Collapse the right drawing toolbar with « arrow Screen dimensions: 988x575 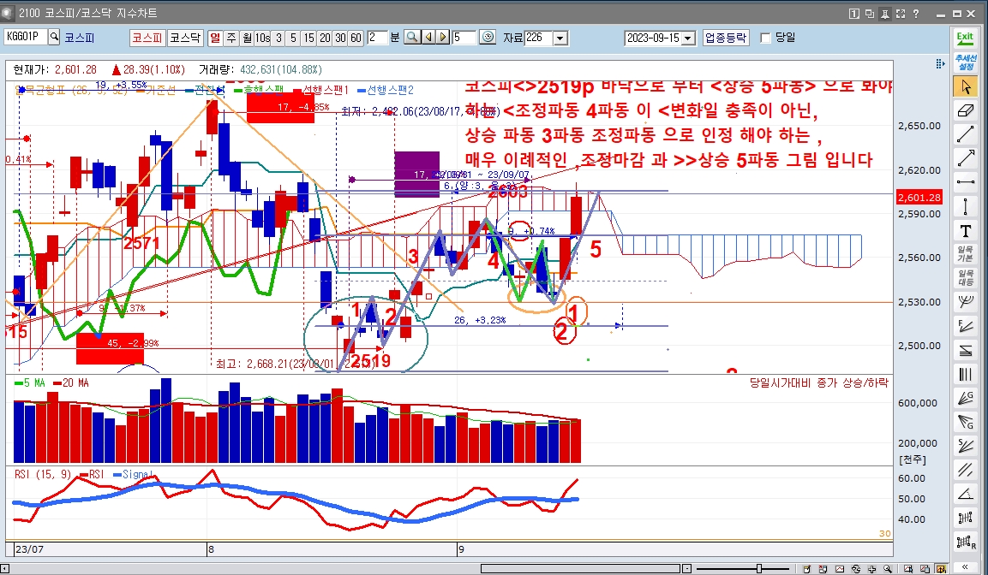click(966, 565)
